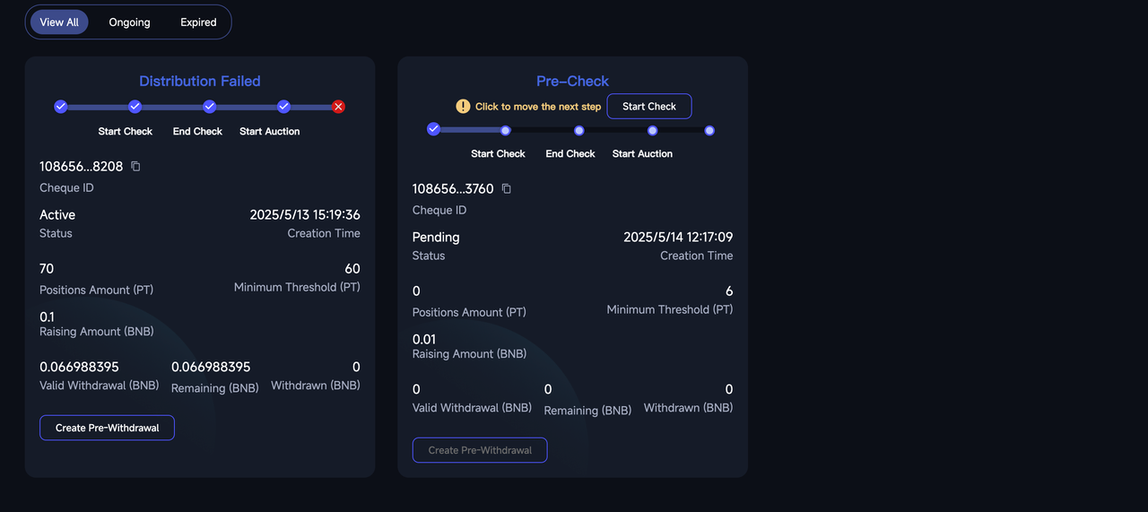Click 'Click to move the next step' hint
This screenshot has width=1148, height=512.
pyautogui.click(x=538, y=107)
